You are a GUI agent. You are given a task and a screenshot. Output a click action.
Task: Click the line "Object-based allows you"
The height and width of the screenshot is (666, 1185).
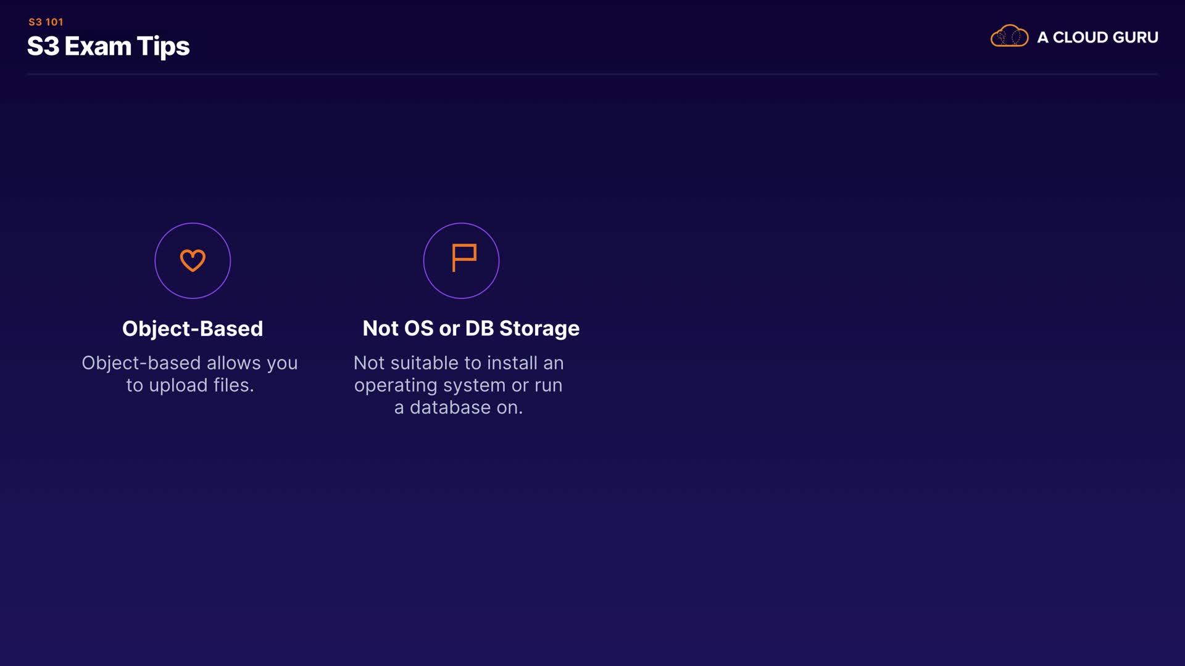189,363
